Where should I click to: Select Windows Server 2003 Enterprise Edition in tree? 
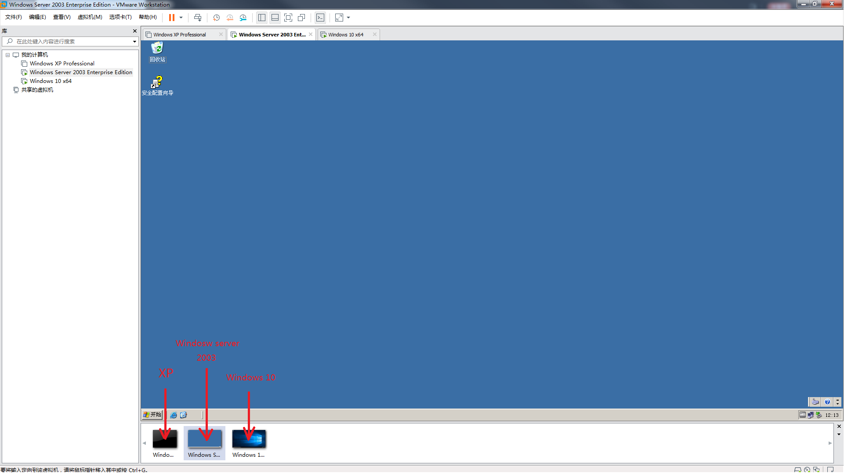[x=81, y=72]
